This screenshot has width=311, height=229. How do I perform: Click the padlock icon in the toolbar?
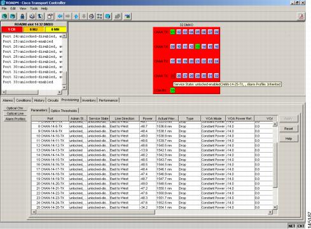tap(22, 17)
